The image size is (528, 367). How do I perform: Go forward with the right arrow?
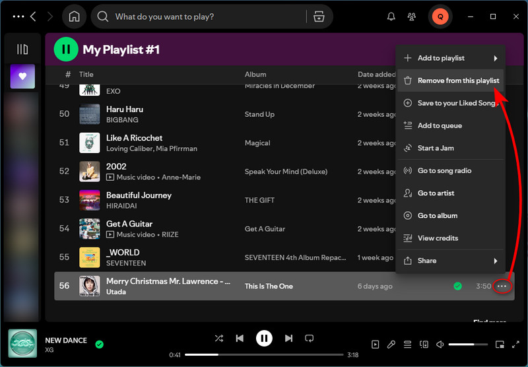[x=50, y=17]
